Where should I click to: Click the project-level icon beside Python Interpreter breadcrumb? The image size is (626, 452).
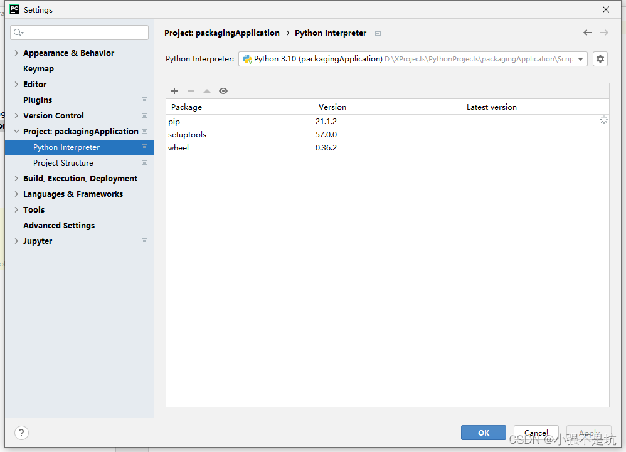[378, 33]
